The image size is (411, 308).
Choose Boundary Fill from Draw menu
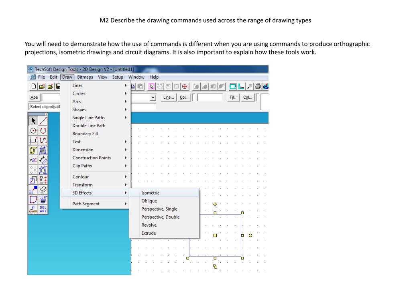pos(96,134)
